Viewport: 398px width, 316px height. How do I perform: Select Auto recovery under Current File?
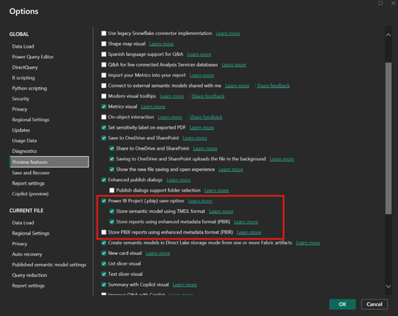(x=28, y=254)
